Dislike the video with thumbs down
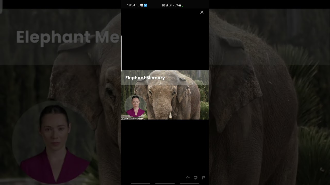The image size is (330, 185). [x=195, y=178]
